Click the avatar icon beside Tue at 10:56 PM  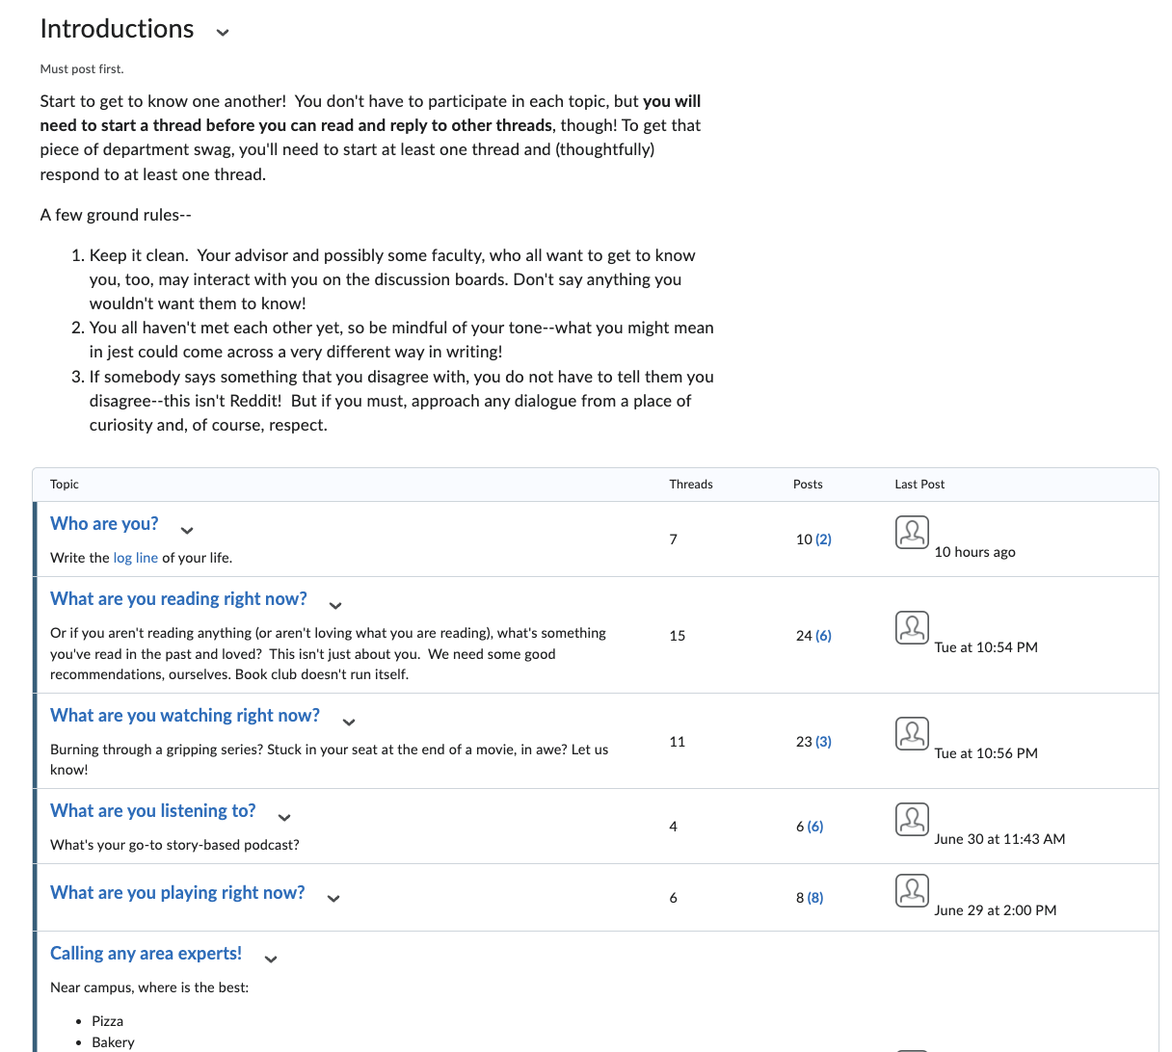(912, 733)
